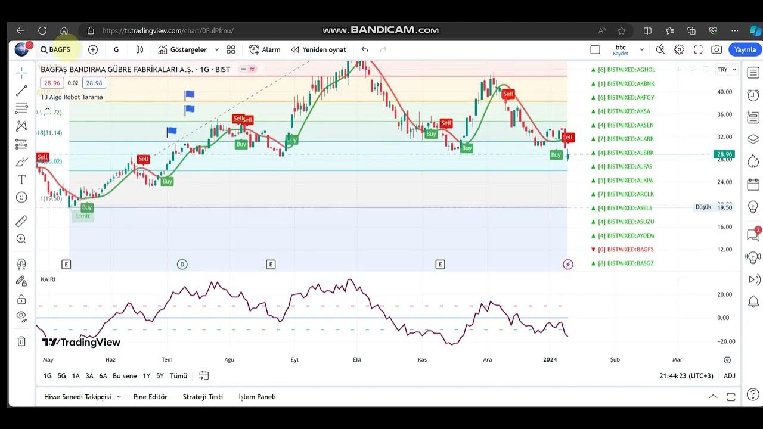
Task: Toggle stay in drawing mode
Action: 21,281
